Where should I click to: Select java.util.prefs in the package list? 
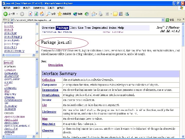point(12,40)
